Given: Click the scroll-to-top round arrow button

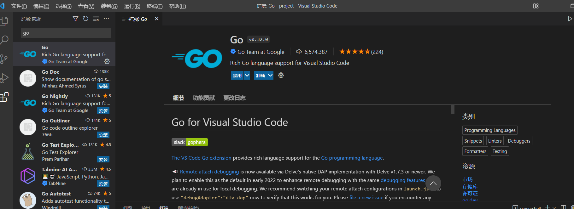Looking at the screenshot, I should click(433, 183).
